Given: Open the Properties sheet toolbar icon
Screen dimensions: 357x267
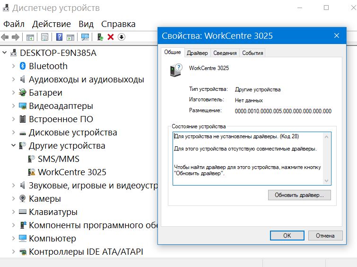Looking at the screenshot, I should pos(44,37).
